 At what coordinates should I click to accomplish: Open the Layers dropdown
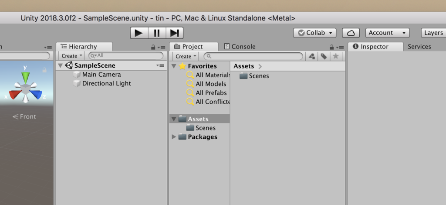click(x=433, y=33)
